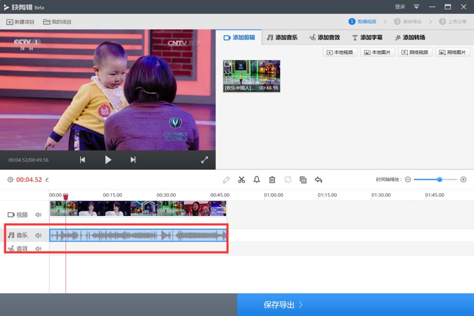Screen dimensions: 474x316
Task: Open the sound bell tool on the toolbar
Action: 256,180
